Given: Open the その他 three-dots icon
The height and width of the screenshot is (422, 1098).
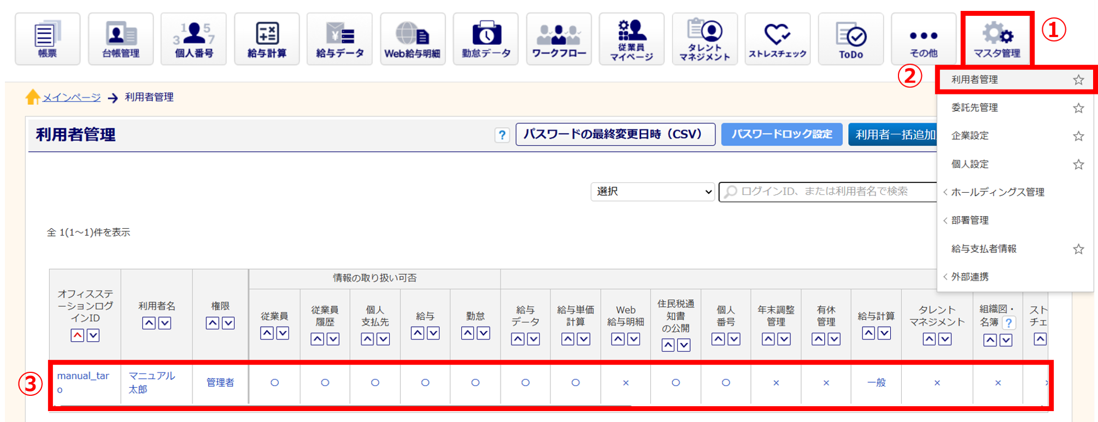Looking at the screenshot, I should tap(923, 39).
